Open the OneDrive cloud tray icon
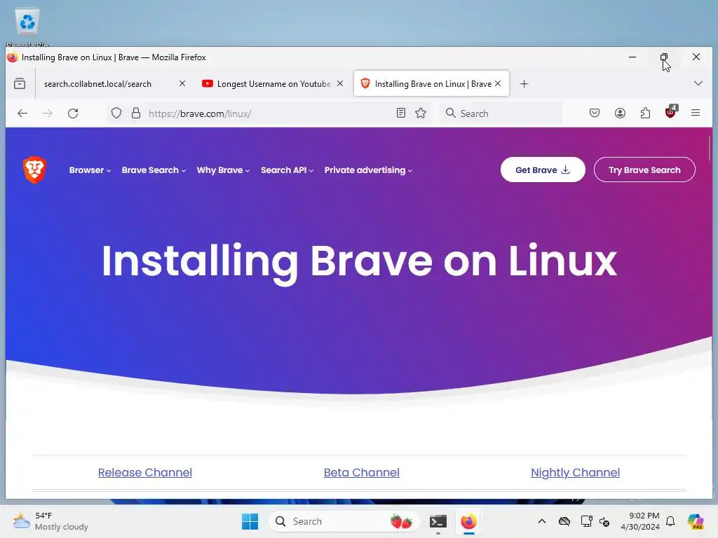The image size is (718, 538). tap(564, 521)
